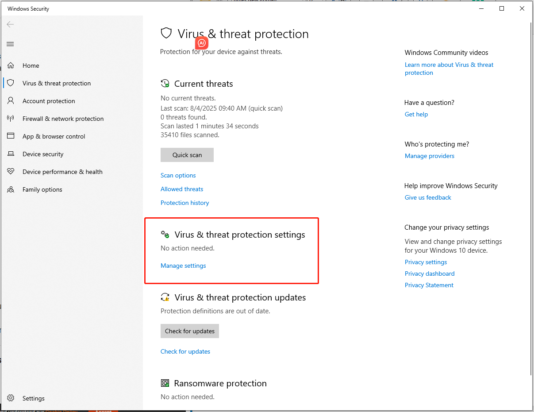Open the Device security laptop icon
The height and width of the screenshot is (412, 534).
11,154
